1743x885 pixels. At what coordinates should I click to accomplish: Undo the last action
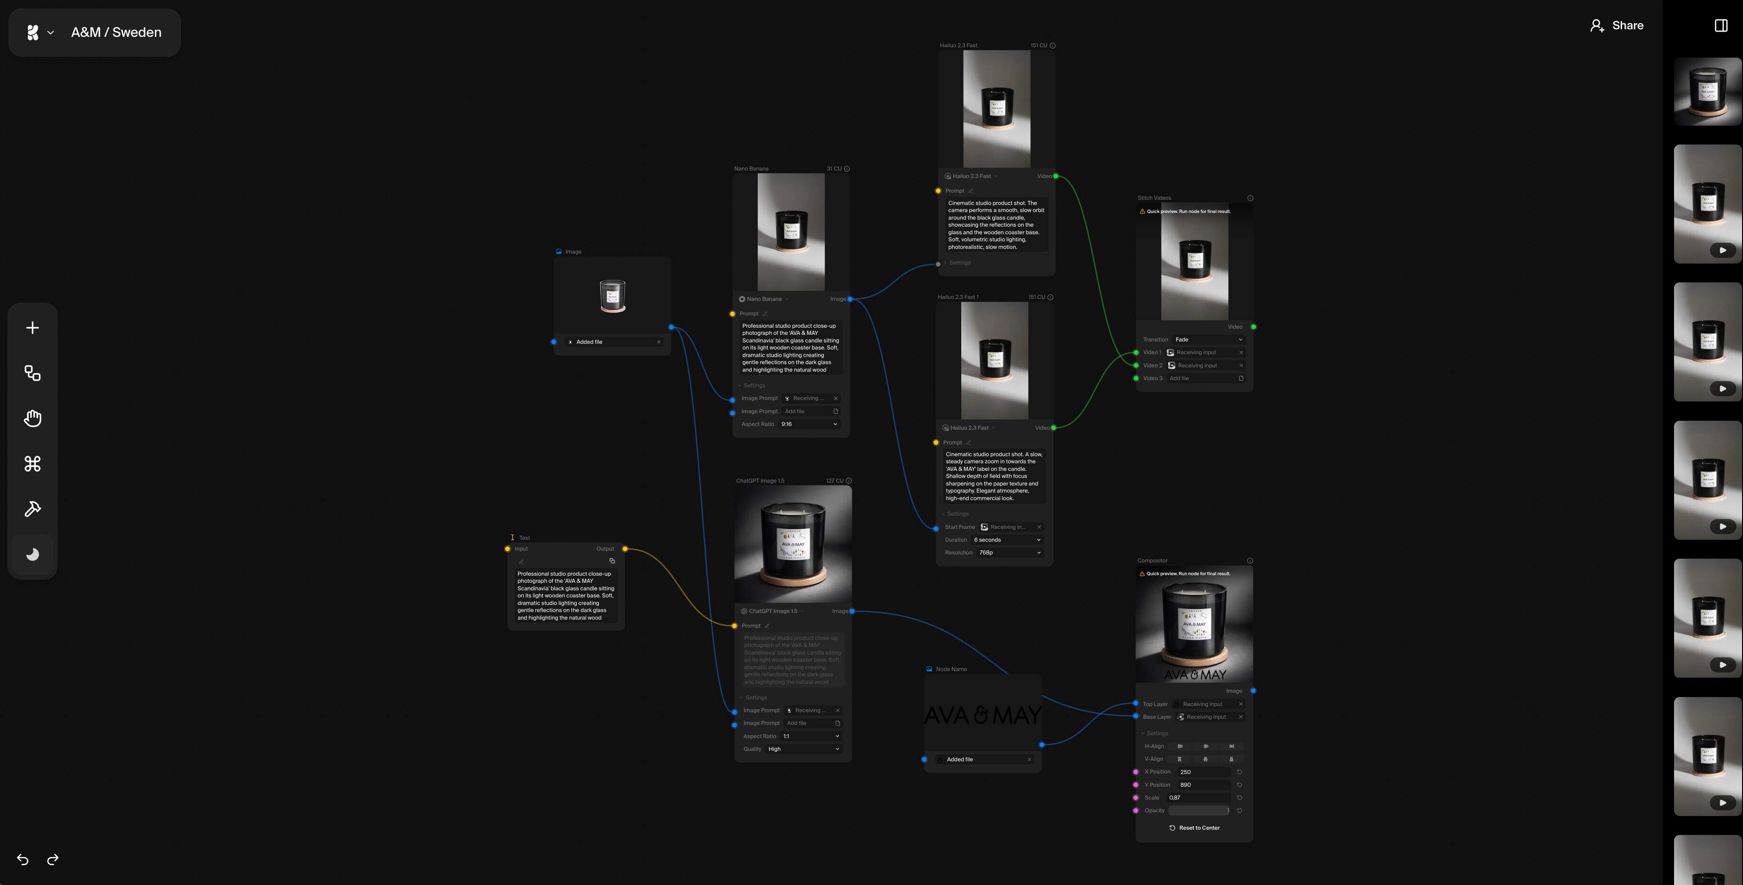click(x=22, y=859)
